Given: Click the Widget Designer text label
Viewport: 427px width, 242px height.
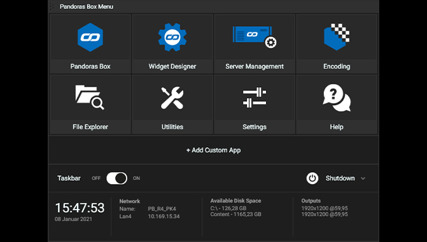Looking at the screenshot, I should [172, 66].
